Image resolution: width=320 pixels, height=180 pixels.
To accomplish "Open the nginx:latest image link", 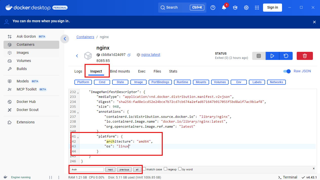I will tap(151, 55).
